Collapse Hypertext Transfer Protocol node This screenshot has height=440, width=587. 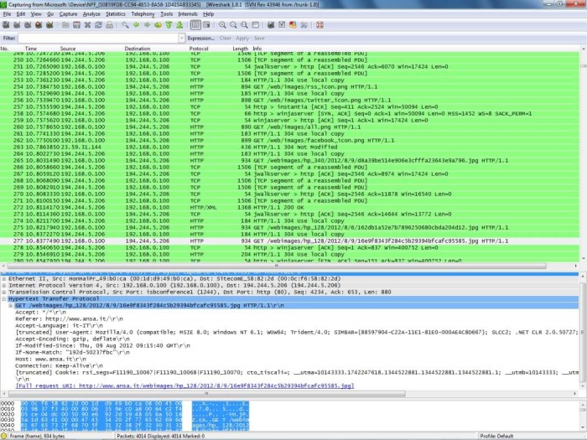[3, 299]
